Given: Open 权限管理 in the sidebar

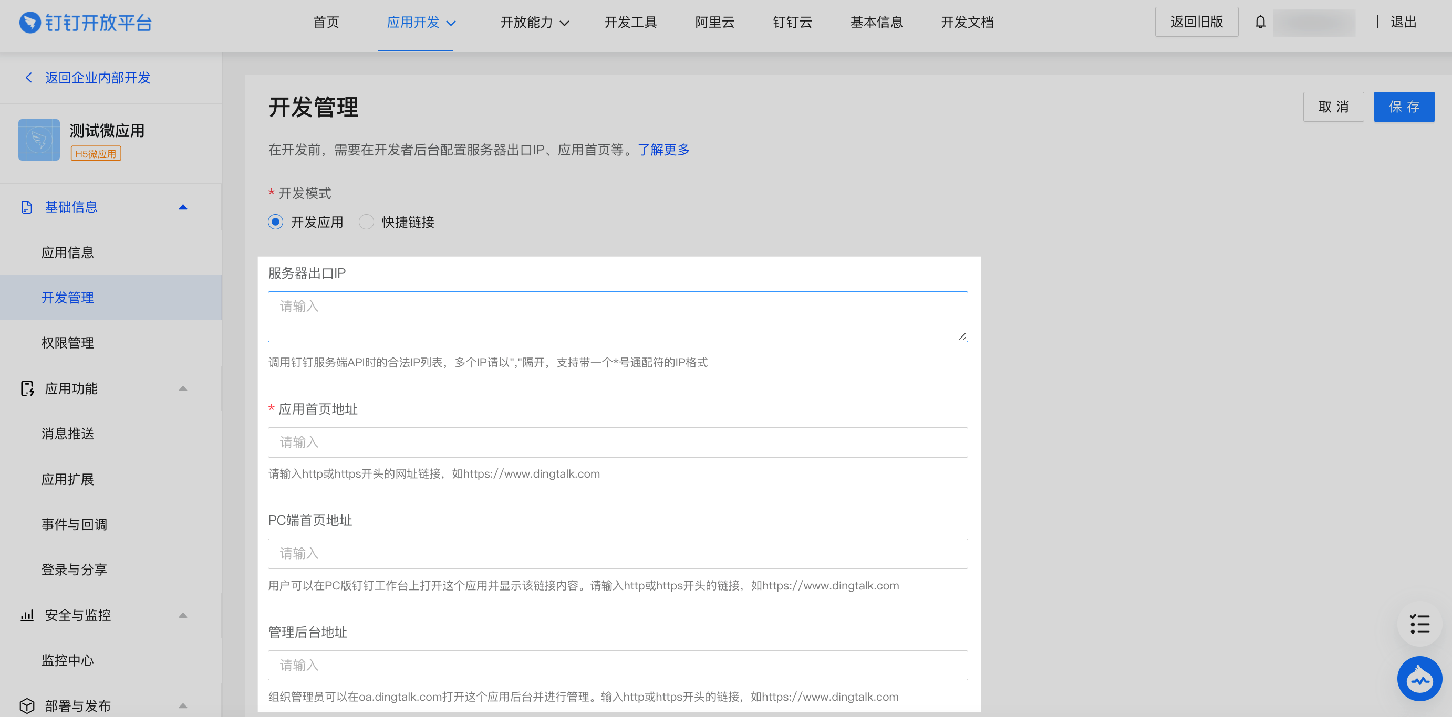Looking at the screenshot, I should pyautogui.click(x=68, y=343).
